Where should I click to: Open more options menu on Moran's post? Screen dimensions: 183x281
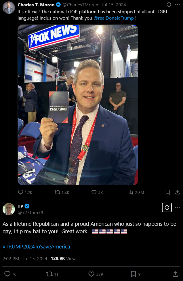click(177, 5)
